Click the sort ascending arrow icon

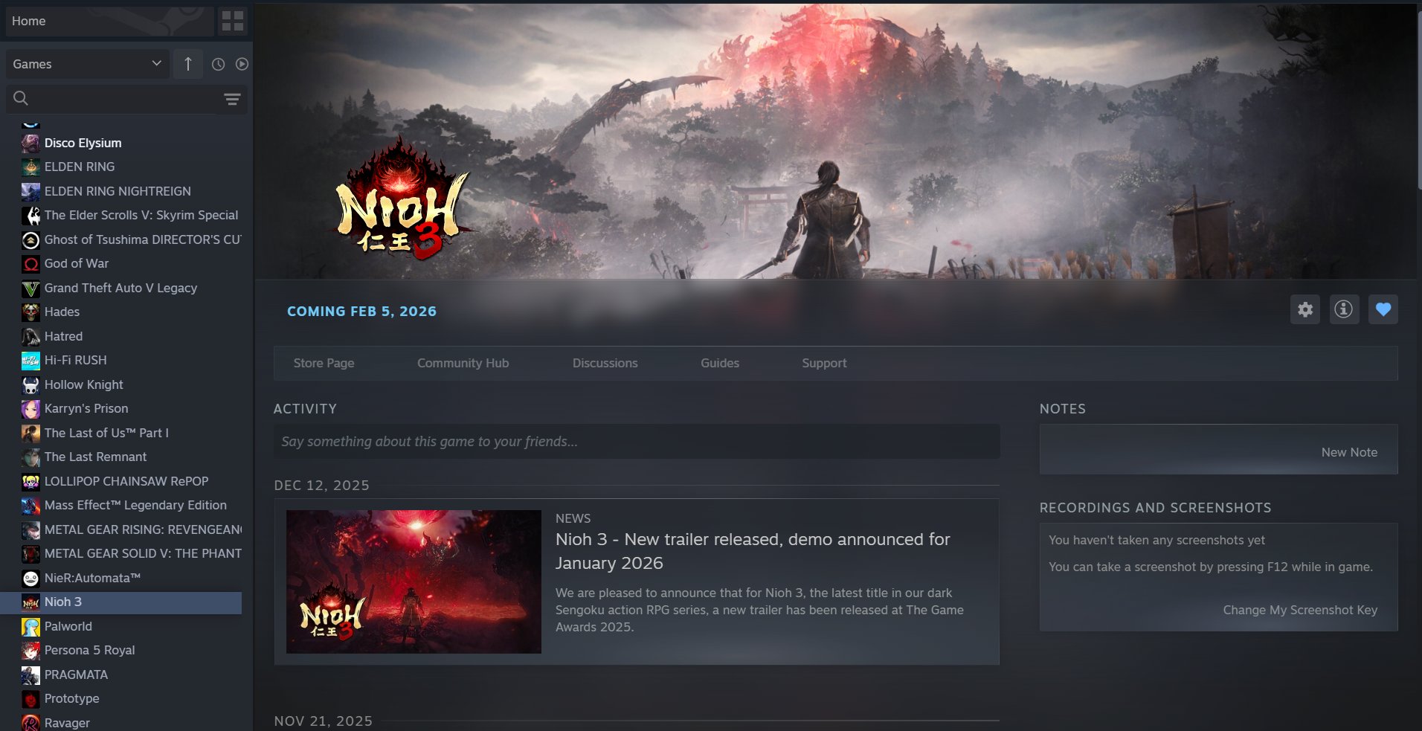pyautogui.click(x=188, y=64)
